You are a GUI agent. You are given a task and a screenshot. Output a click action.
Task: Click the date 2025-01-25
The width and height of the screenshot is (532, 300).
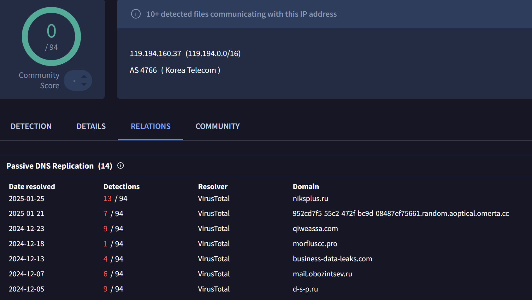click(x=27, y=199)
